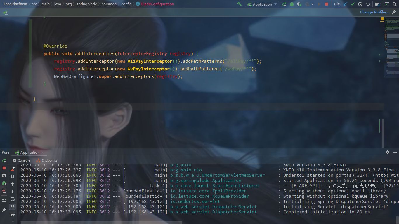The width and height of the screenshot is (399, 224).
Task: Open Search Everywhere magnifier icon
Action: tap(395, 4)
